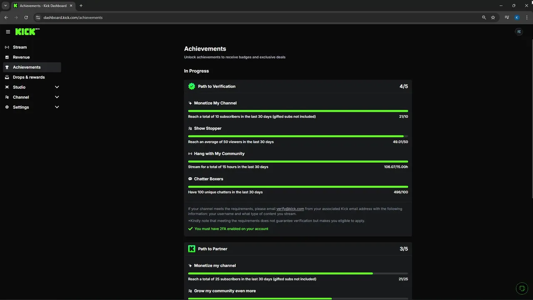This screenshot has height=300, width=533.
Task: Bookmark this page with the star icon
Action: tap(493, 17)
